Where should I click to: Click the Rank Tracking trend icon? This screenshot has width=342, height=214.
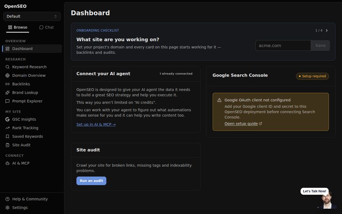[7, 128]
